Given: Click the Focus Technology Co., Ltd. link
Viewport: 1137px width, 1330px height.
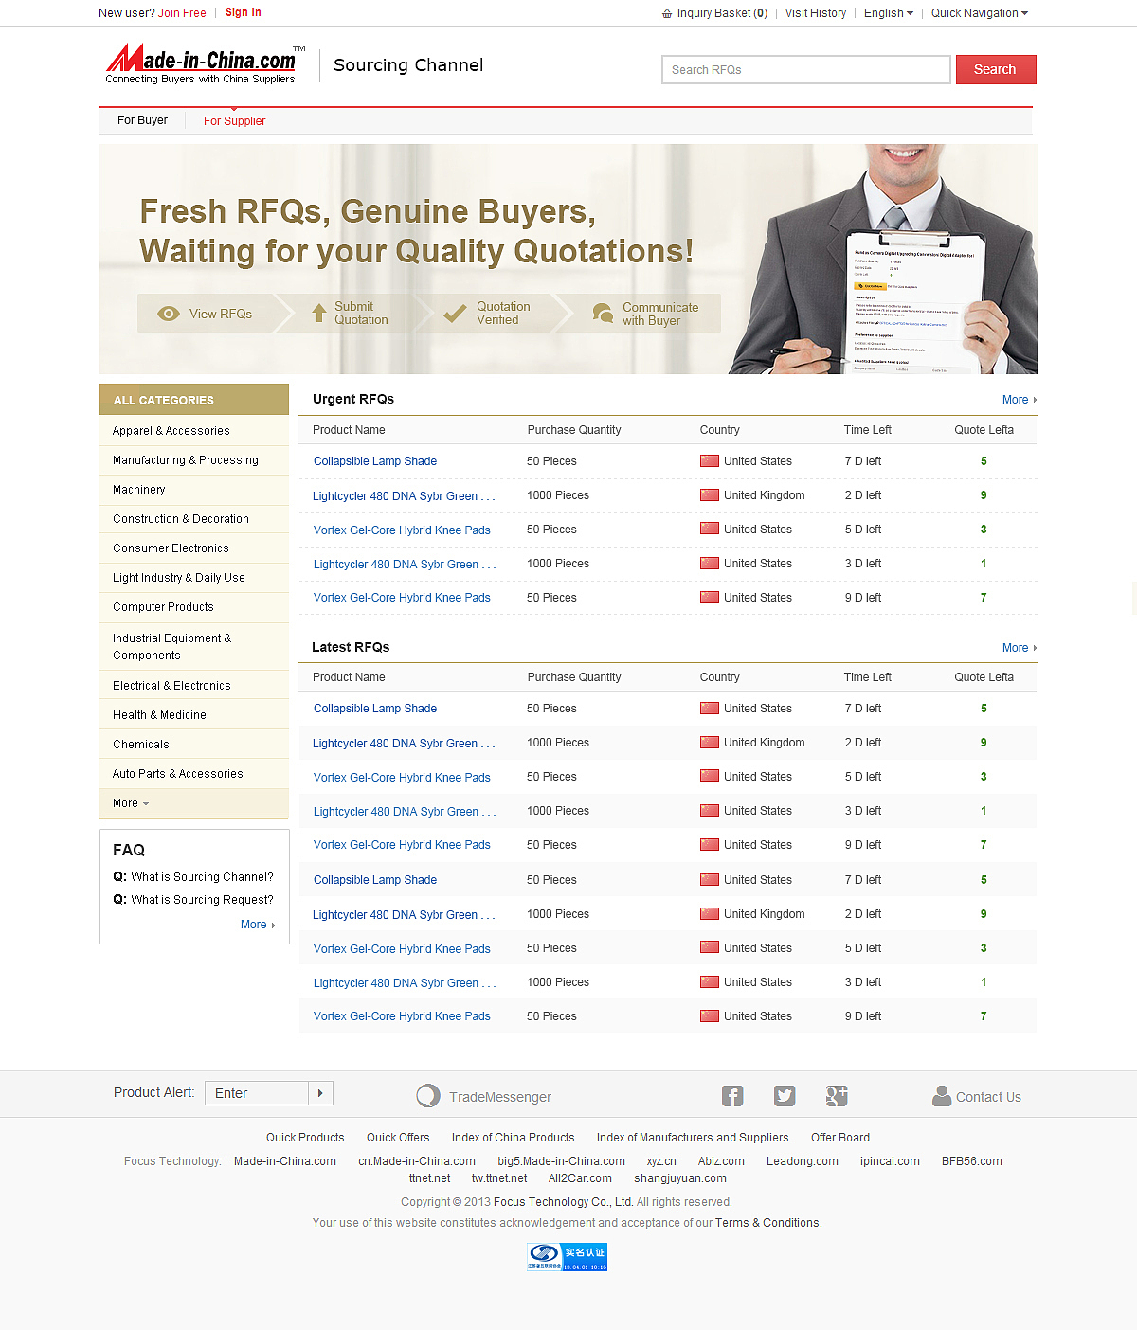Looking at the screenshot, I should pos(564,1202).
